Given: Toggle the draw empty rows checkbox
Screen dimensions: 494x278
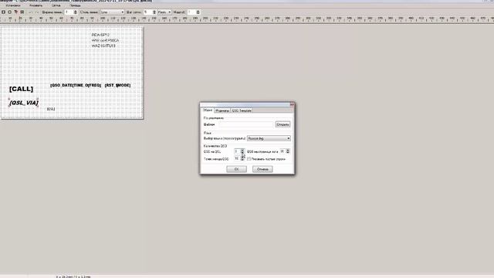Looking at the screenshot, I should click(x=249, y=159).
